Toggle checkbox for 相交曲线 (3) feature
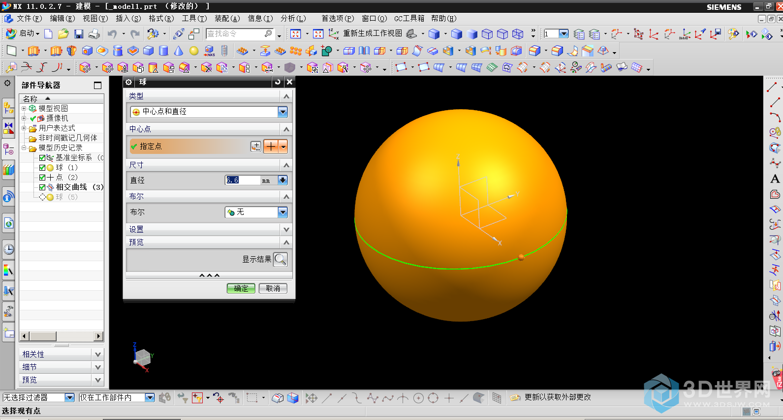 pyautogui.click(x=42, y=187)
